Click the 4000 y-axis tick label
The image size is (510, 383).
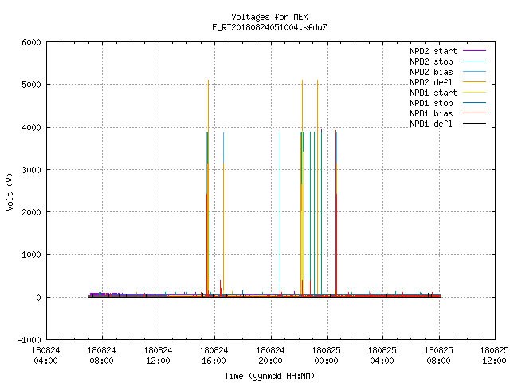tap(31, 128)
